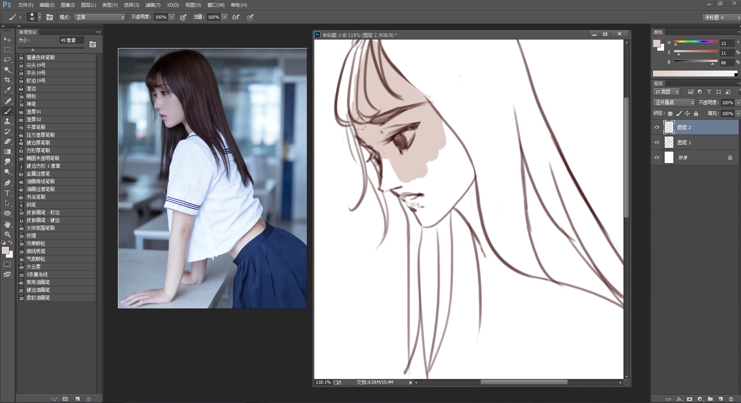Screen dimensions: 741x403
Task: Open the 图像(I) menu
Action: [x=68, y=5]
